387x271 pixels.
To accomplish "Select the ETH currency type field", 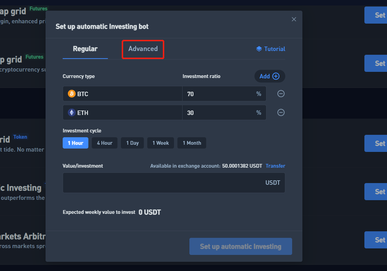I will coord(122,113).
